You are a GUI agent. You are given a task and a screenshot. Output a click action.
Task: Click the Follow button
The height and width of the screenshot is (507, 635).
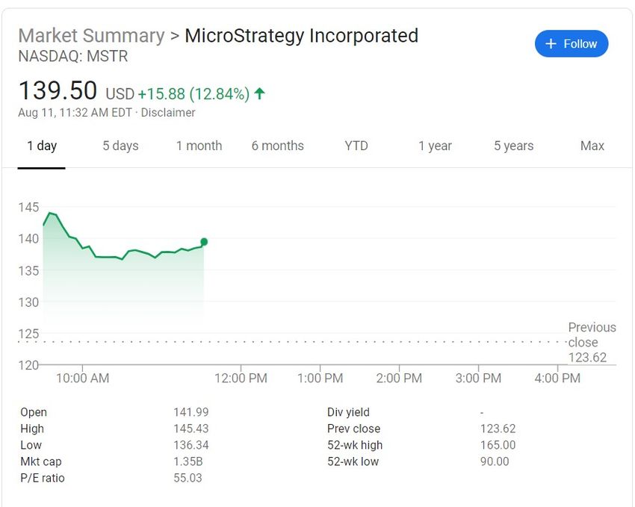point(571,44)
